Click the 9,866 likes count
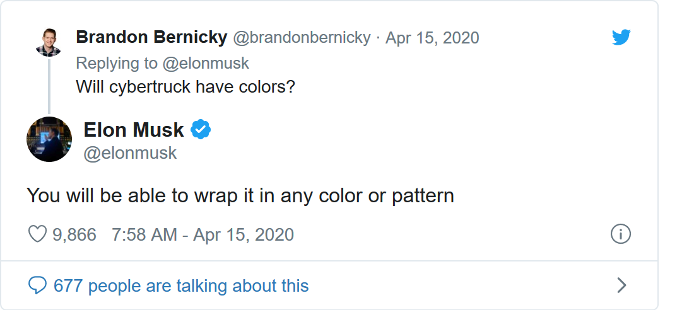Screen dimensions: 694x310 pyautogui.click(x=74, y=235)
